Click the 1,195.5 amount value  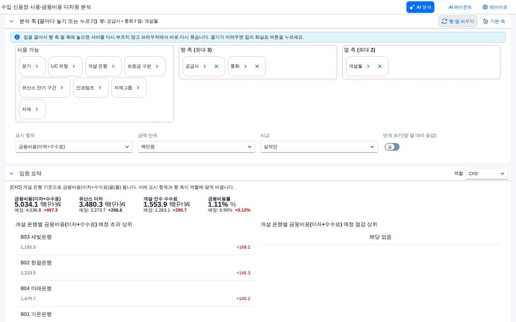pos(28,247)
